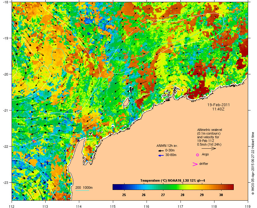Click the colorbar tick label 29
The height and width of the screenshot is (208, 257).
tap(202, 195)
